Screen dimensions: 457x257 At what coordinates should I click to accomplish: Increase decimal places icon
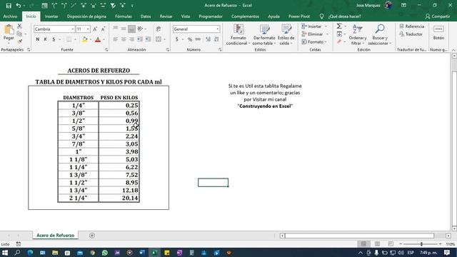(x=208, y=39)
